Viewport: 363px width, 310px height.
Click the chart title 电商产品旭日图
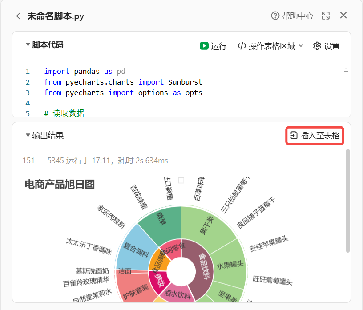[60, 185]
